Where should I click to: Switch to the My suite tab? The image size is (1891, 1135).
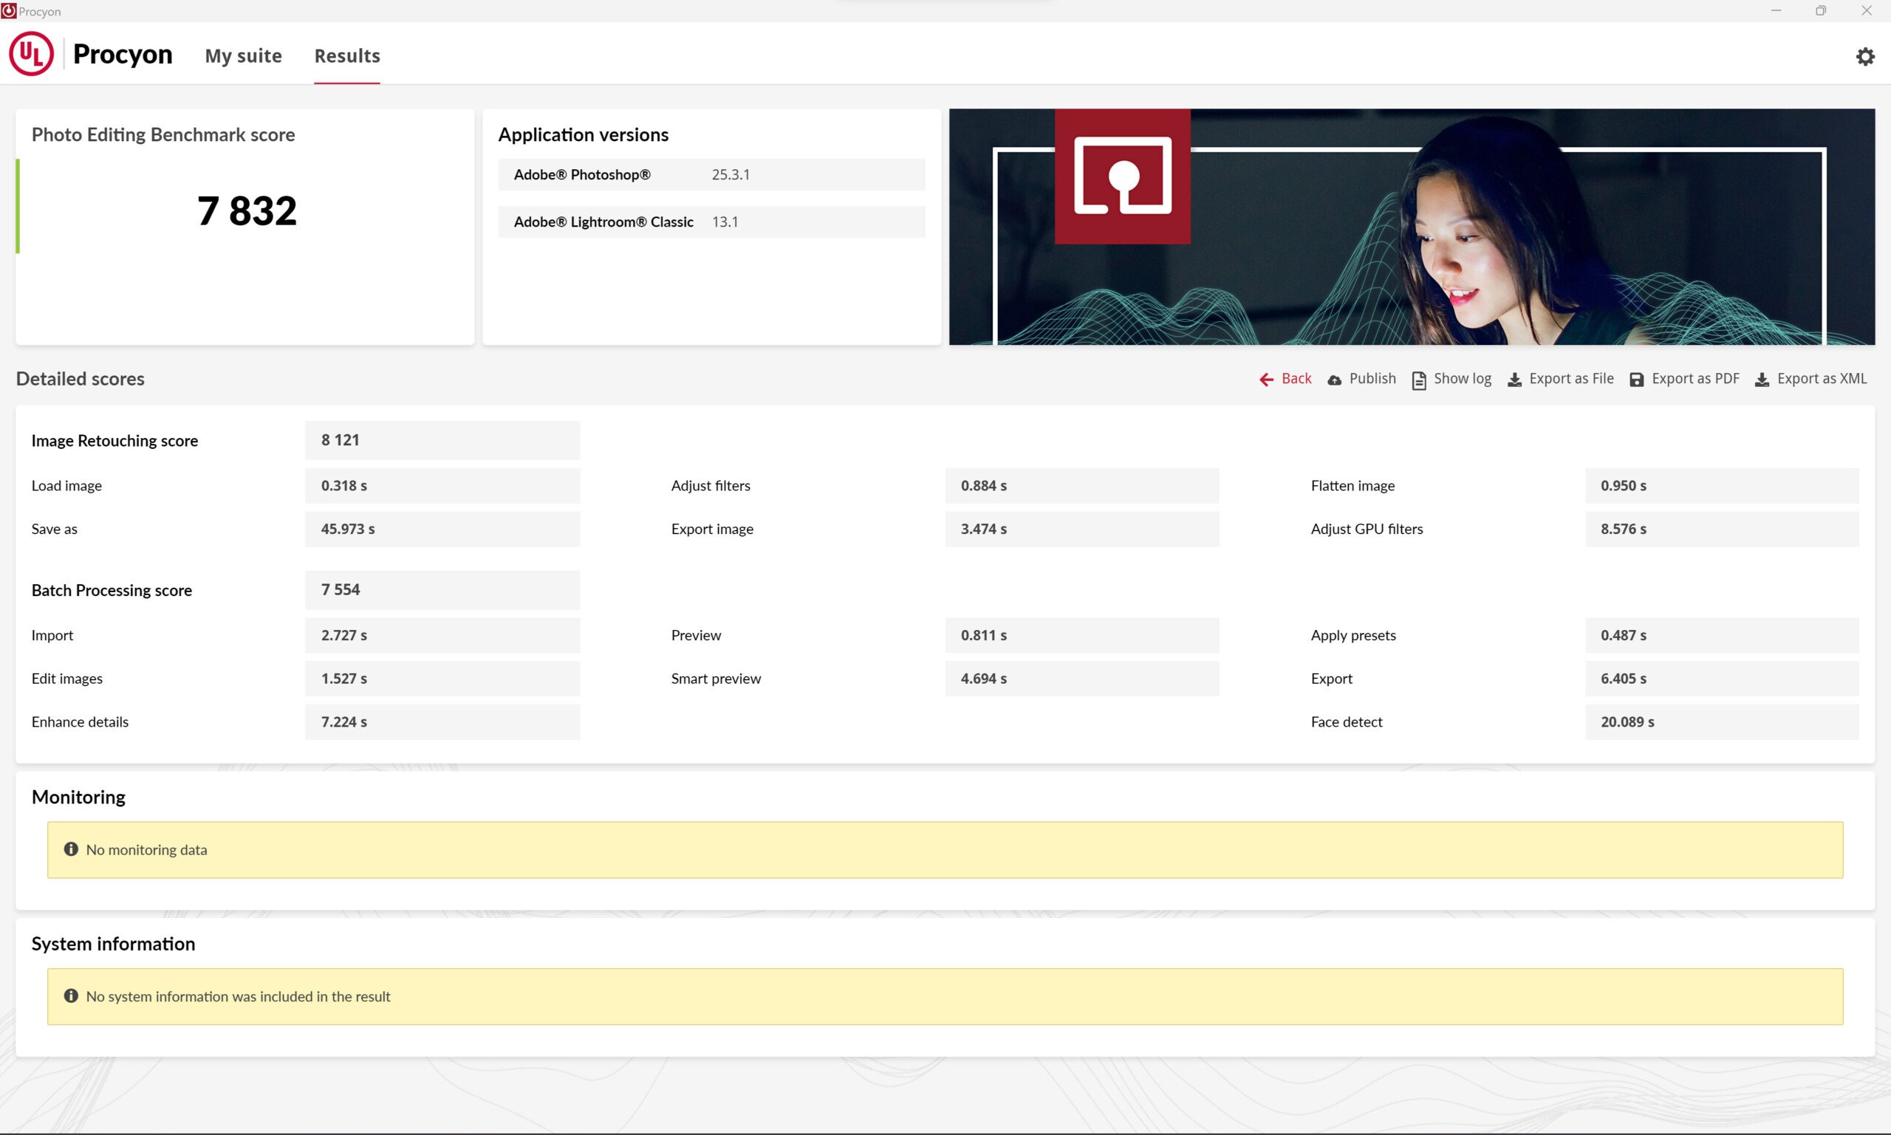pyautogui.click(x=243, y=56)
